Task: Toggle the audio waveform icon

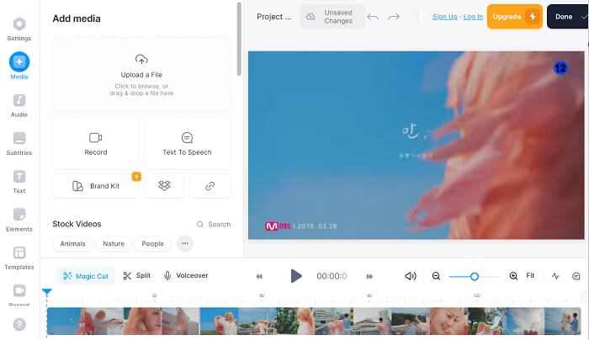Action: pyautogui.click(x=555, y=276)
